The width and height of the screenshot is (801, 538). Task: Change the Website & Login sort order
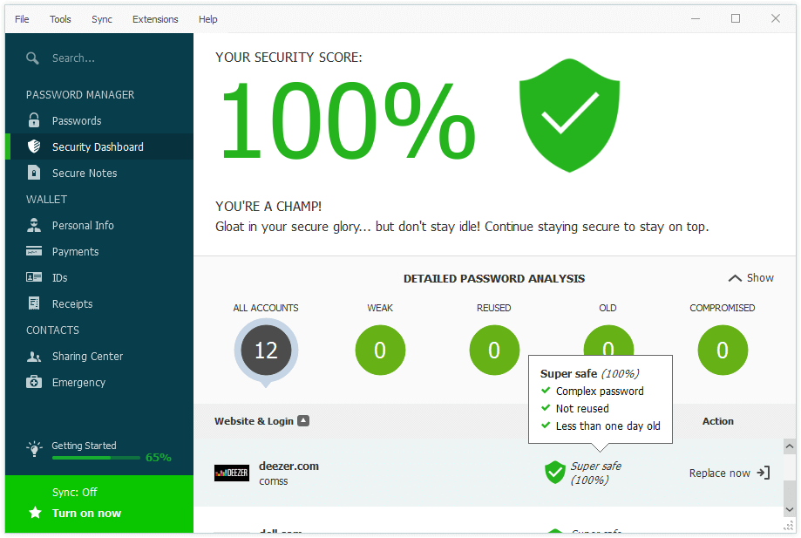click(303, 420)
